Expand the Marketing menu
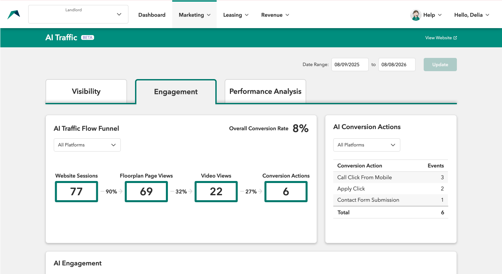 point(194,15)
